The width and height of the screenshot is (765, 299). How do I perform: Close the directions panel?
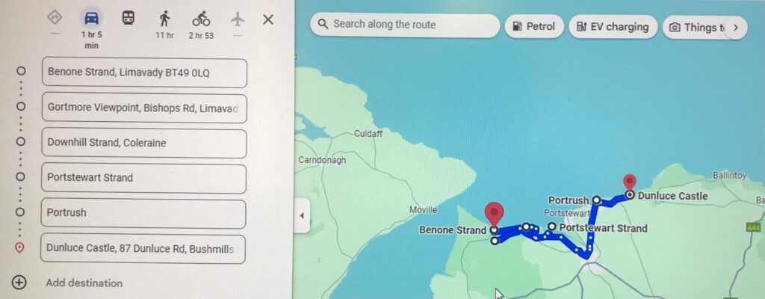coord(268,19)
